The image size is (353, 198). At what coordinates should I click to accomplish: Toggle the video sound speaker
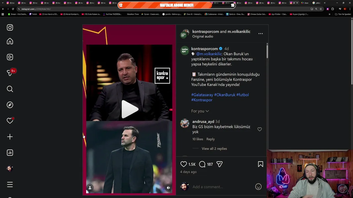(x=169, y=188)
